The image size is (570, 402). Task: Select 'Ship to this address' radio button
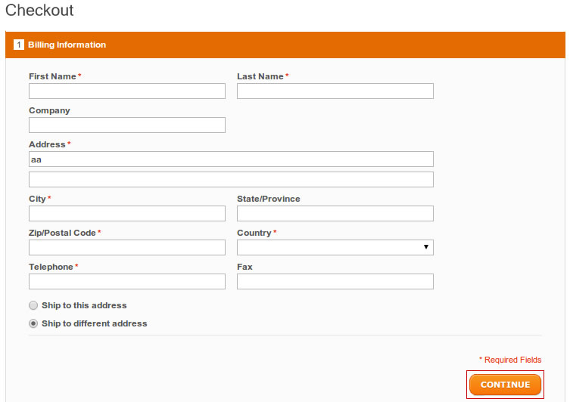point(33,305)
